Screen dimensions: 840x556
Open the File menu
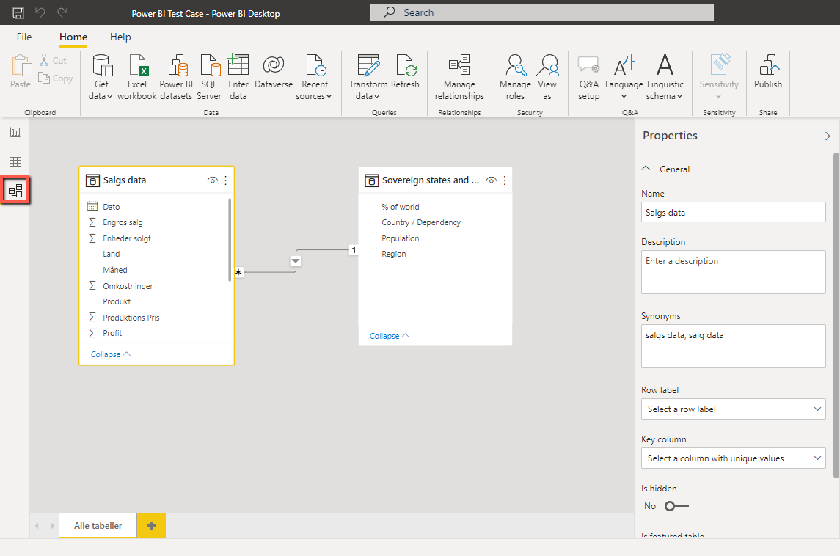click(x=24, y=37)
